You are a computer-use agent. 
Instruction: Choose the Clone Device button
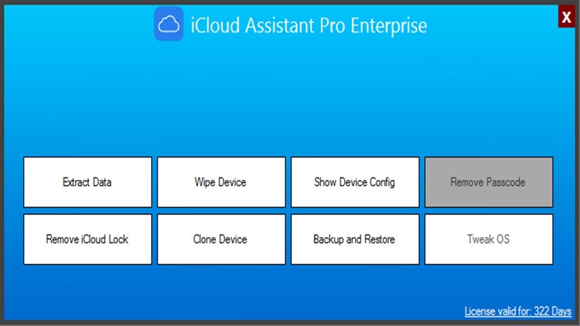(221, 239)
